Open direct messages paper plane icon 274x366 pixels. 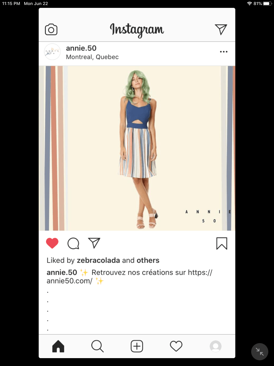click(221, 29)
